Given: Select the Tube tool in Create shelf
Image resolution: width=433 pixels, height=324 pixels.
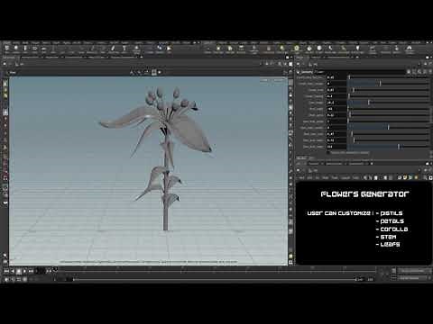Looking at the screenshot, I should [x=25, y=49].
